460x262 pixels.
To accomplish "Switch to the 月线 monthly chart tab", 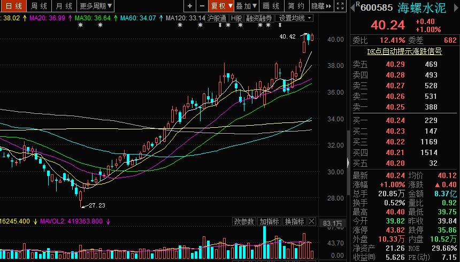I will pyautogui.click(x=64, y=6).
